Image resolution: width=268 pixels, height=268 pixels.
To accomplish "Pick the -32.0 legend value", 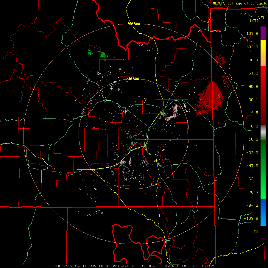I will (x=252, y=153).
